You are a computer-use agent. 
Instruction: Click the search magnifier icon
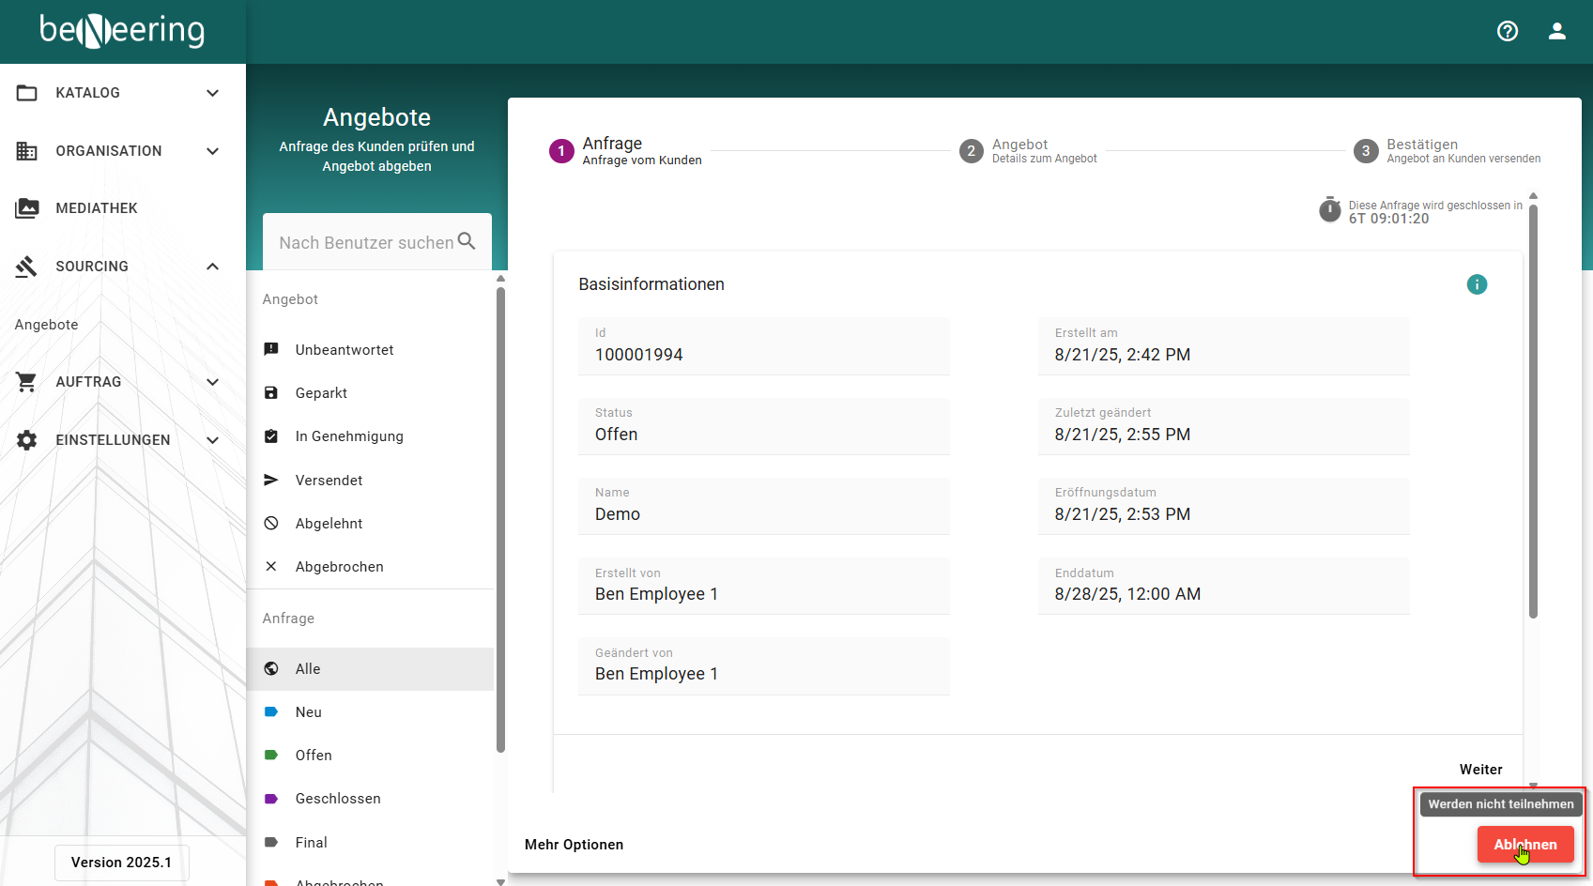tap(467, 241)
